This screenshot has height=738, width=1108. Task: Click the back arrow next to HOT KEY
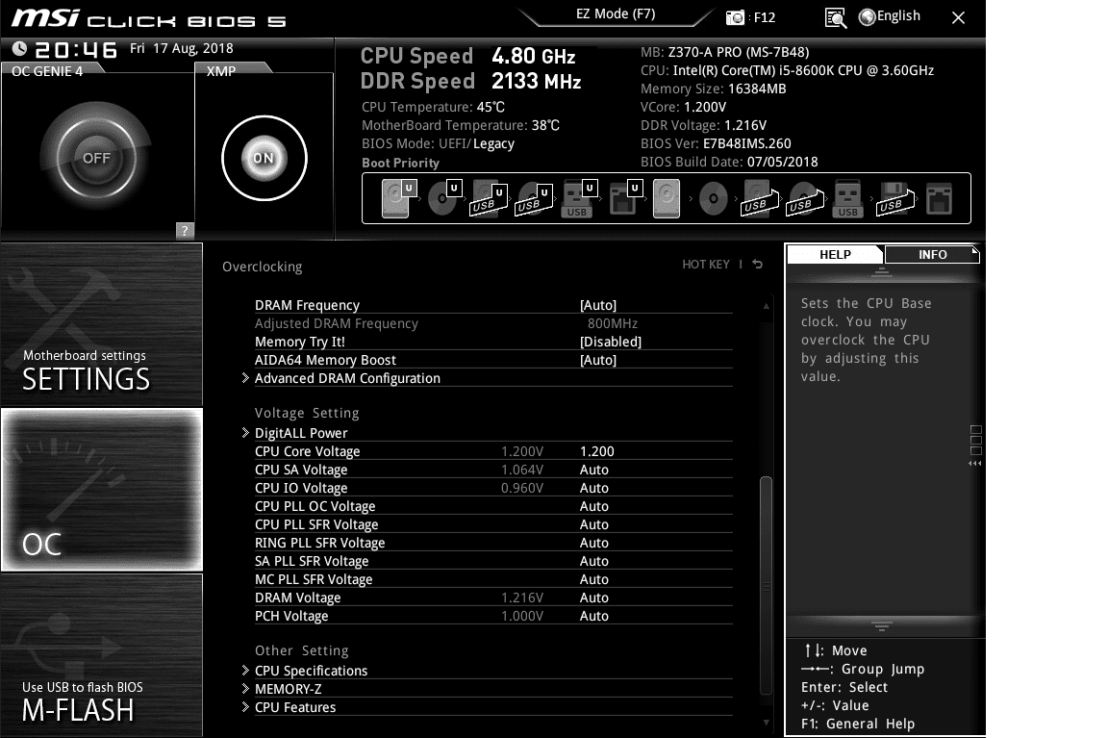point(758,265)
